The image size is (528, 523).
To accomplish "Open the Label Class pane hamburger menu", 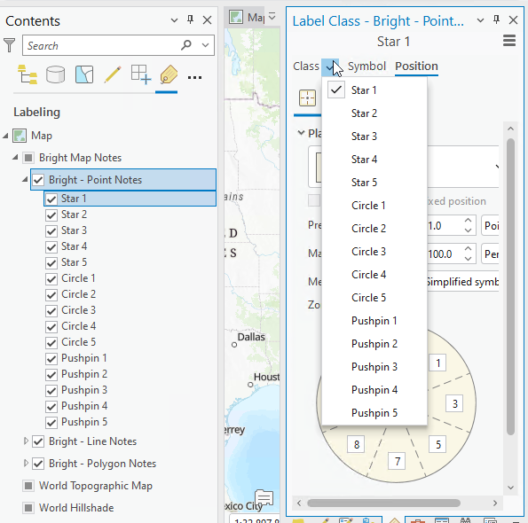I will (x=509, y=41).
